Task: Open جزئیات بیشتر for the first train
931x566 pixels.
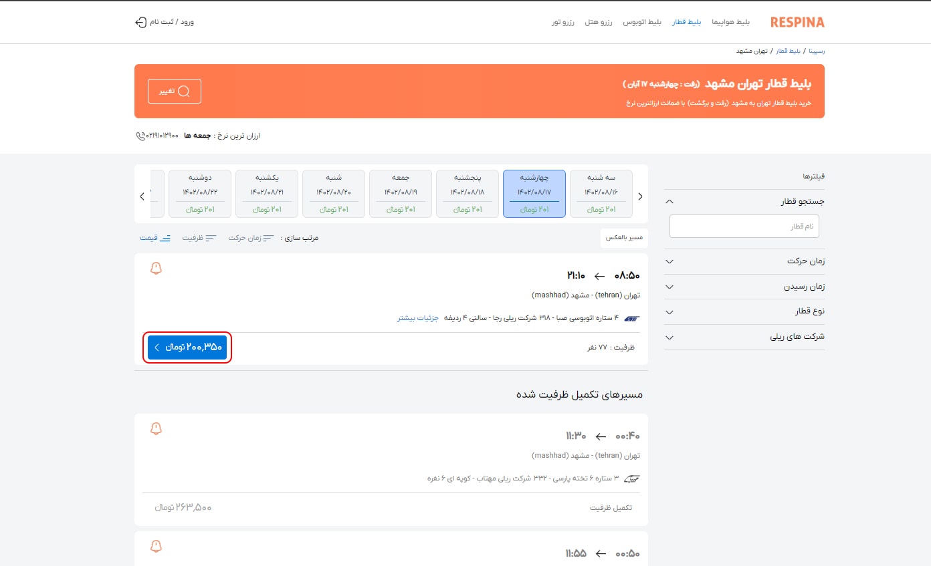Action: tap(417, 319)
